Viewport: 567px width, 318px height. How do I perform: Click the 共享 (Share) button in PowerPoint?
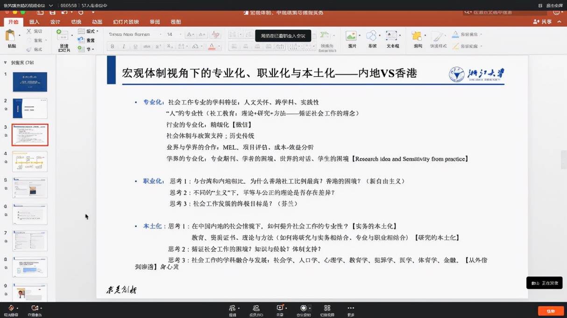click(x=542, y=22)
